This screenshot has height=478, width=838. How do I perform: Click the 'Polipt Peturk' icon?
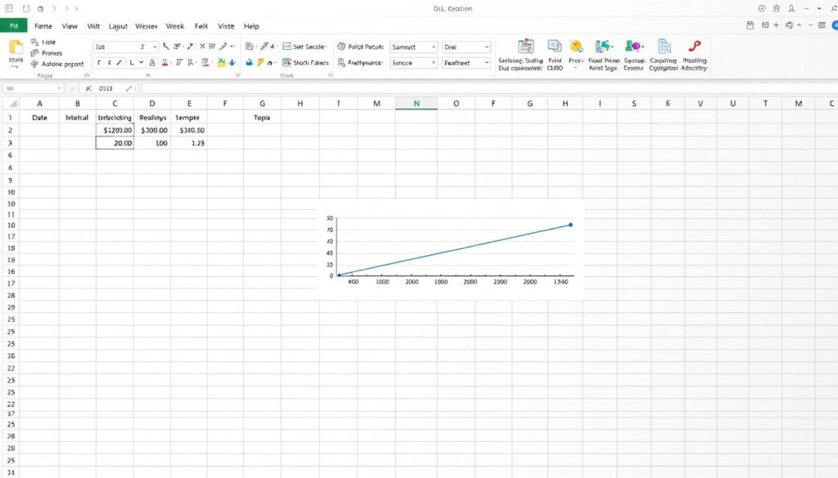pos(341,47)
